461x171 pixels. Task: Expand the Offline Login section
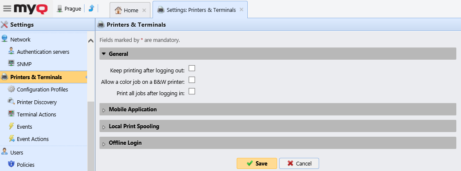(104, 143)
